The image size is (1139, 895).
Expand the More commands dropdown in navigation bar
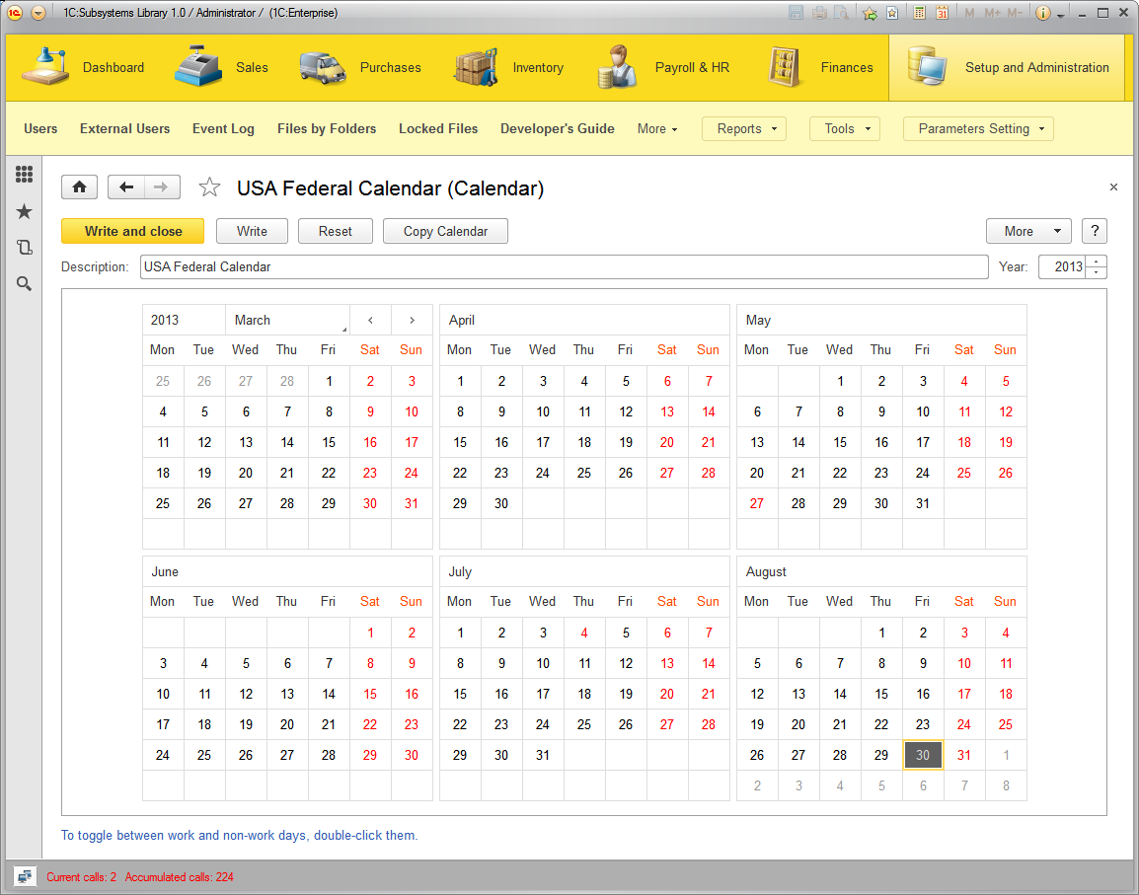pos(657,128)
